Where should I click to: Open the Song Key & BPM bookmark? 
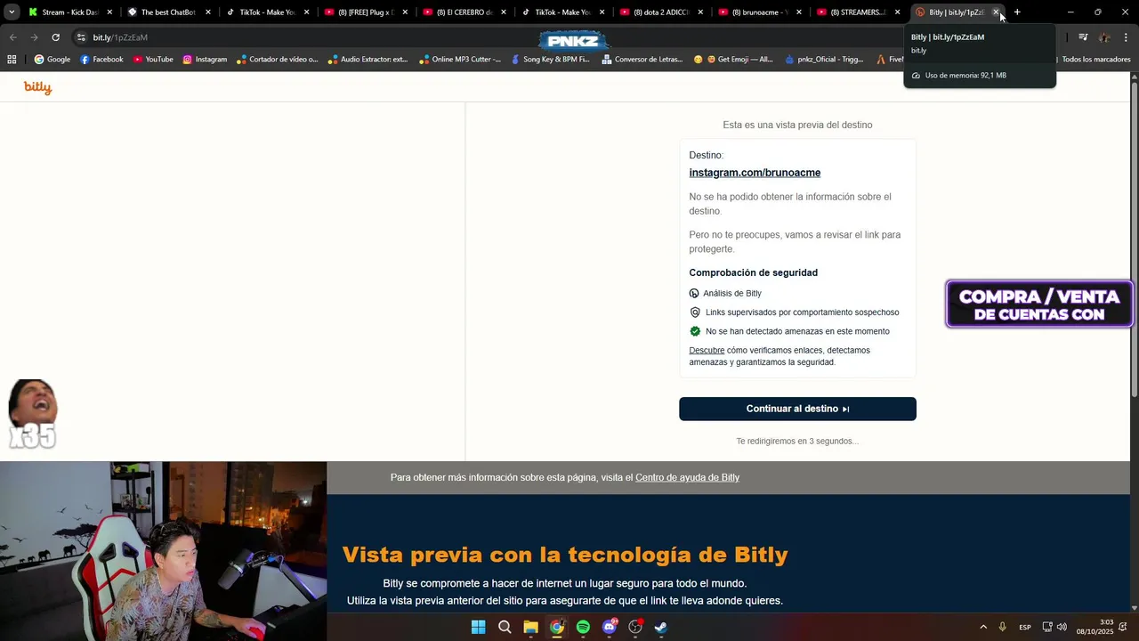549,60
